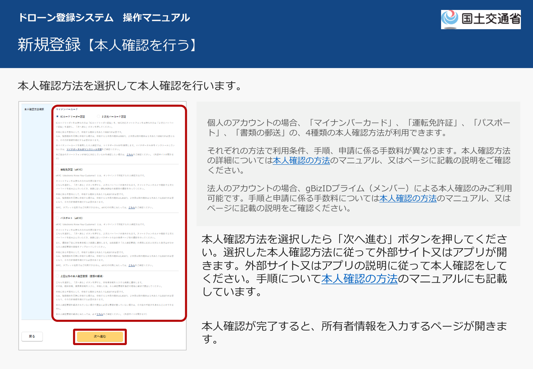The width and height of the screenshot is (533, 369).
Task: Open the マイナポータルAPインストール手順 link
Action: (84, 149)
